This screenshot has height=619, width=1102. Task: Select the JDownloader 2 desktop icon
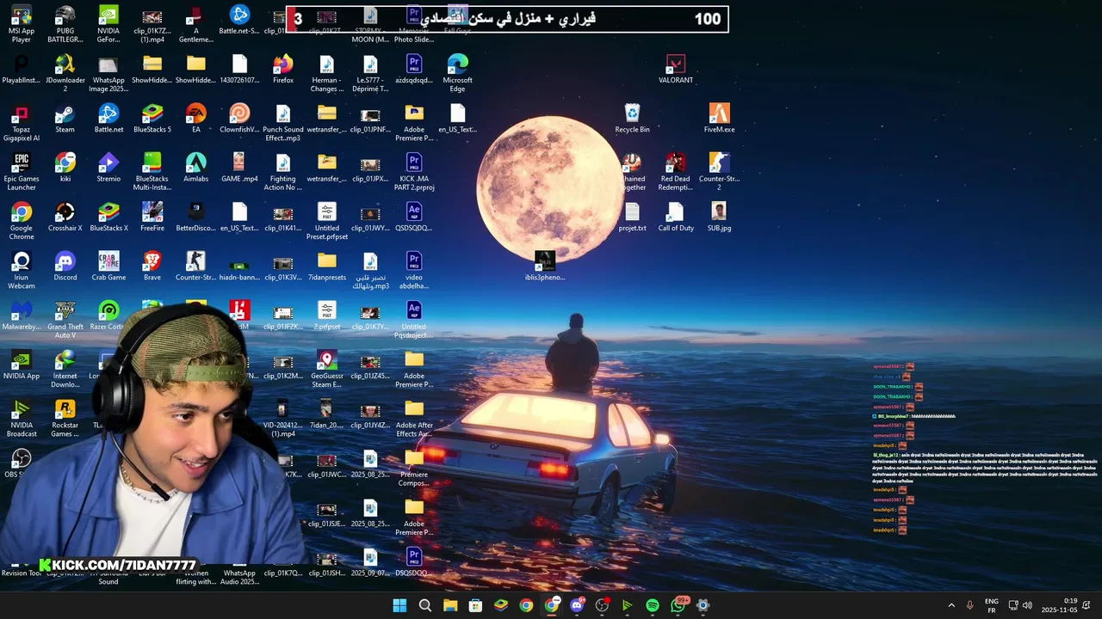pos(65,74)
